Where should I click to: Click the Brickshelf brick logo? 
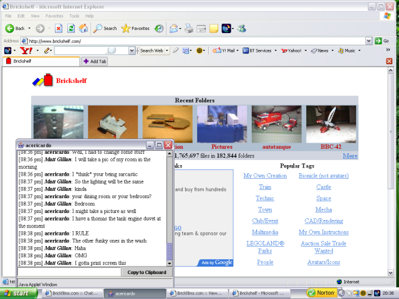coord(43,80)
